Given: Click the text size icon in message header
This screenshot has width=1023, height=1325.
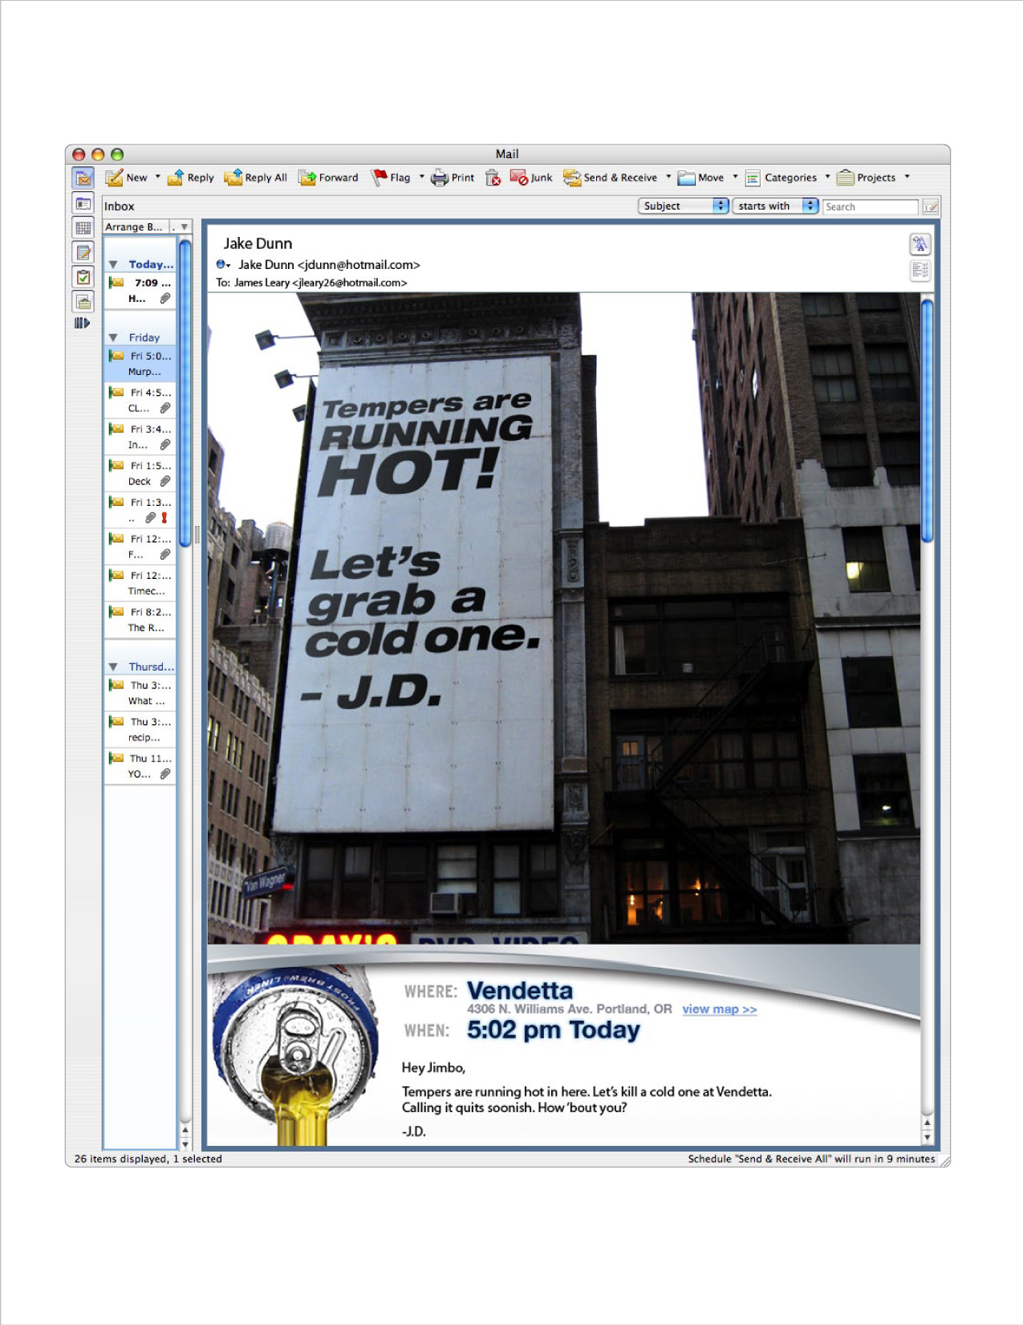Looking at the screenshot, I should tap(919, 244).
